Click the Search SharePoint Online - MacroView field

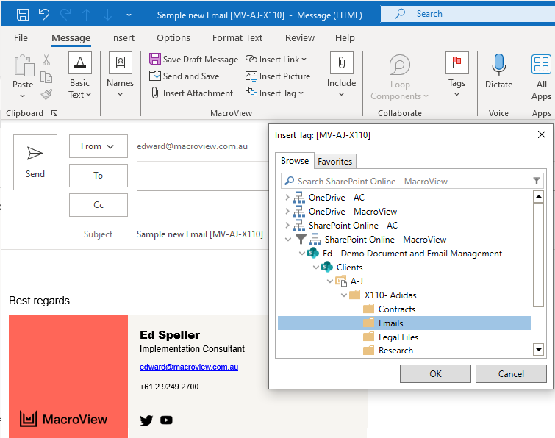click(x=411, y=181)
